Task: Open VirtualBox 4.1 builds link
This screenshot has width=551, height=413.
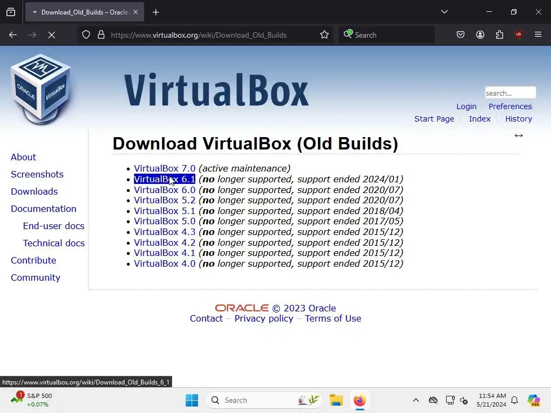Action: pos(165,253)
